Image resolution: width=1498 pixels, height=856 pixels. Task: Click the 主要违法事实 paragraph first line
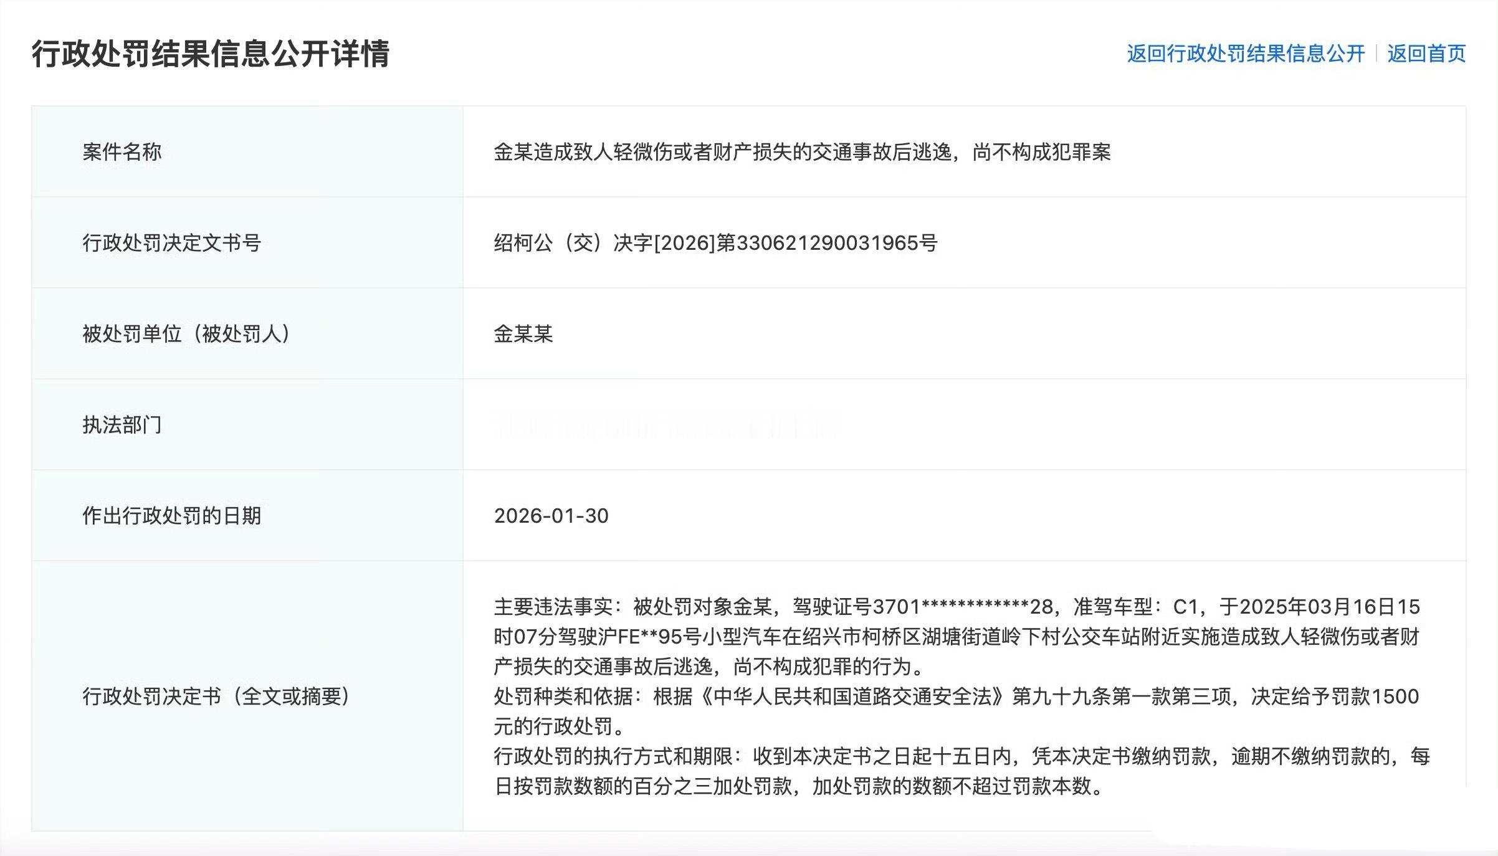957,606
